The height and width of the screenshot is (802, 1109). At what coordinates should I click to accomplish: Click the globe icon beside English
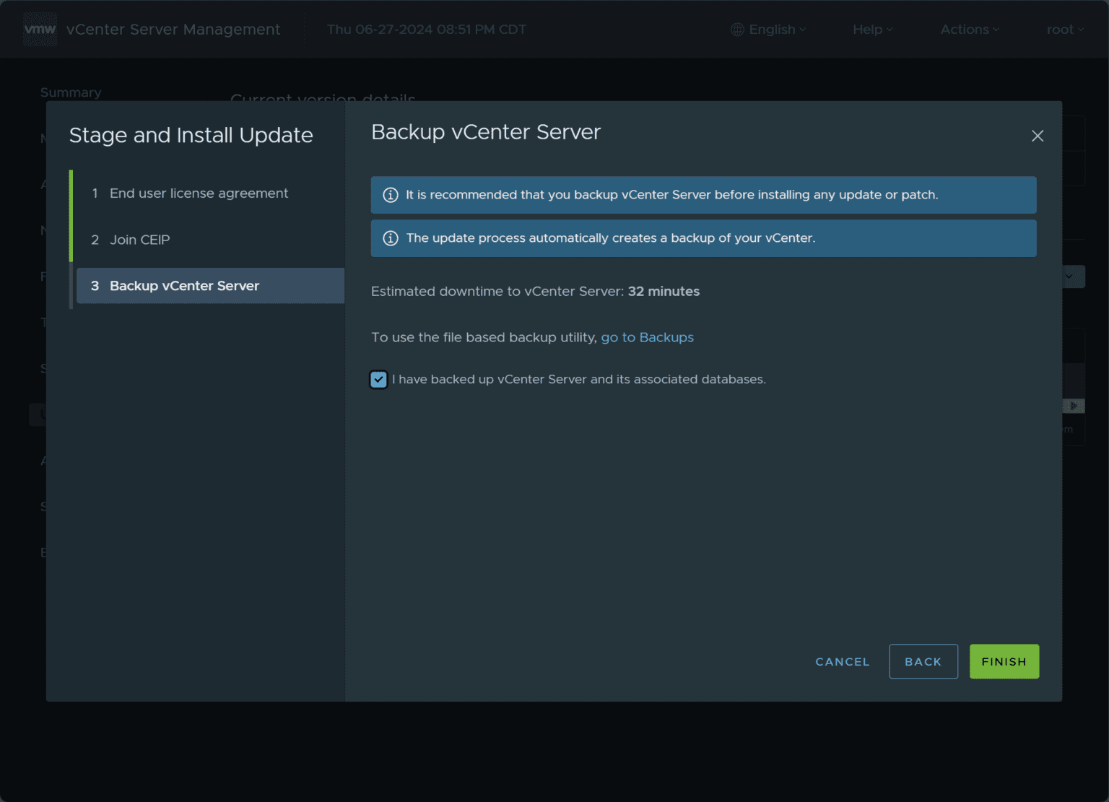click(737, 30)
